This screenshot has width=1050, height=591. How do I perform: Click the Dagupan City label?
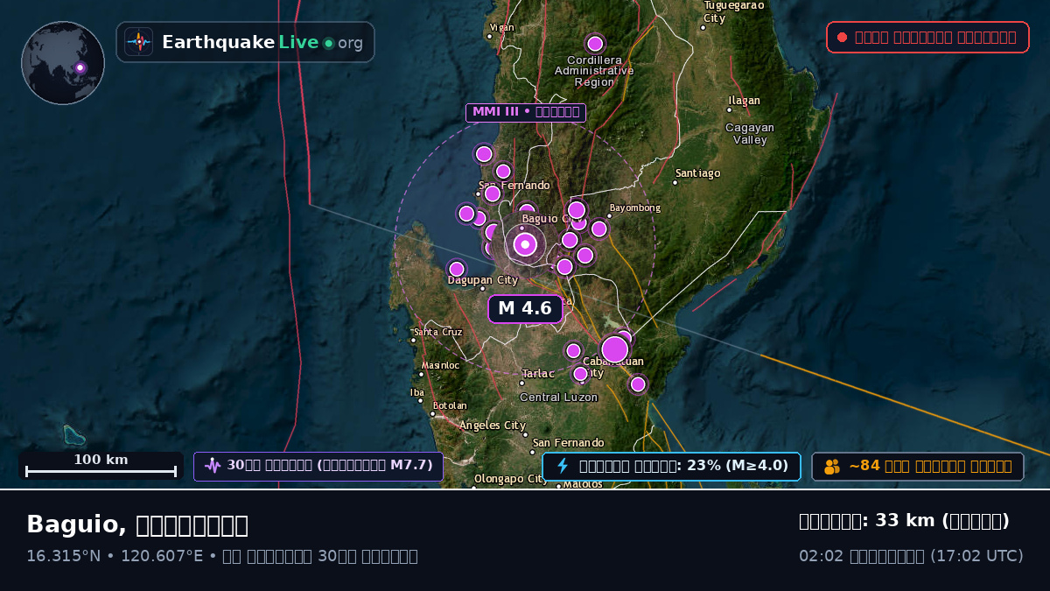(x=483, y=281)
